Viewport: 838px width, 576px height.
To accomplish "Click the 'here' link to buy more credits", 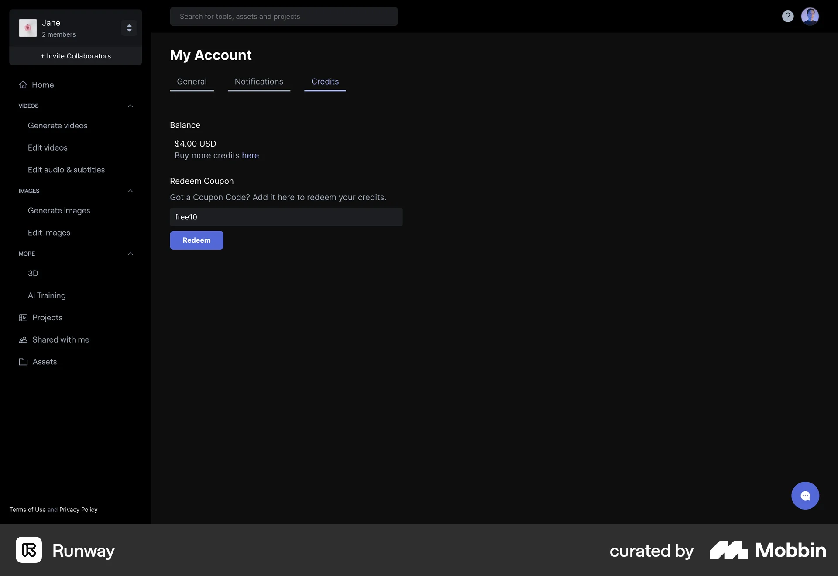I will (251, 155).
